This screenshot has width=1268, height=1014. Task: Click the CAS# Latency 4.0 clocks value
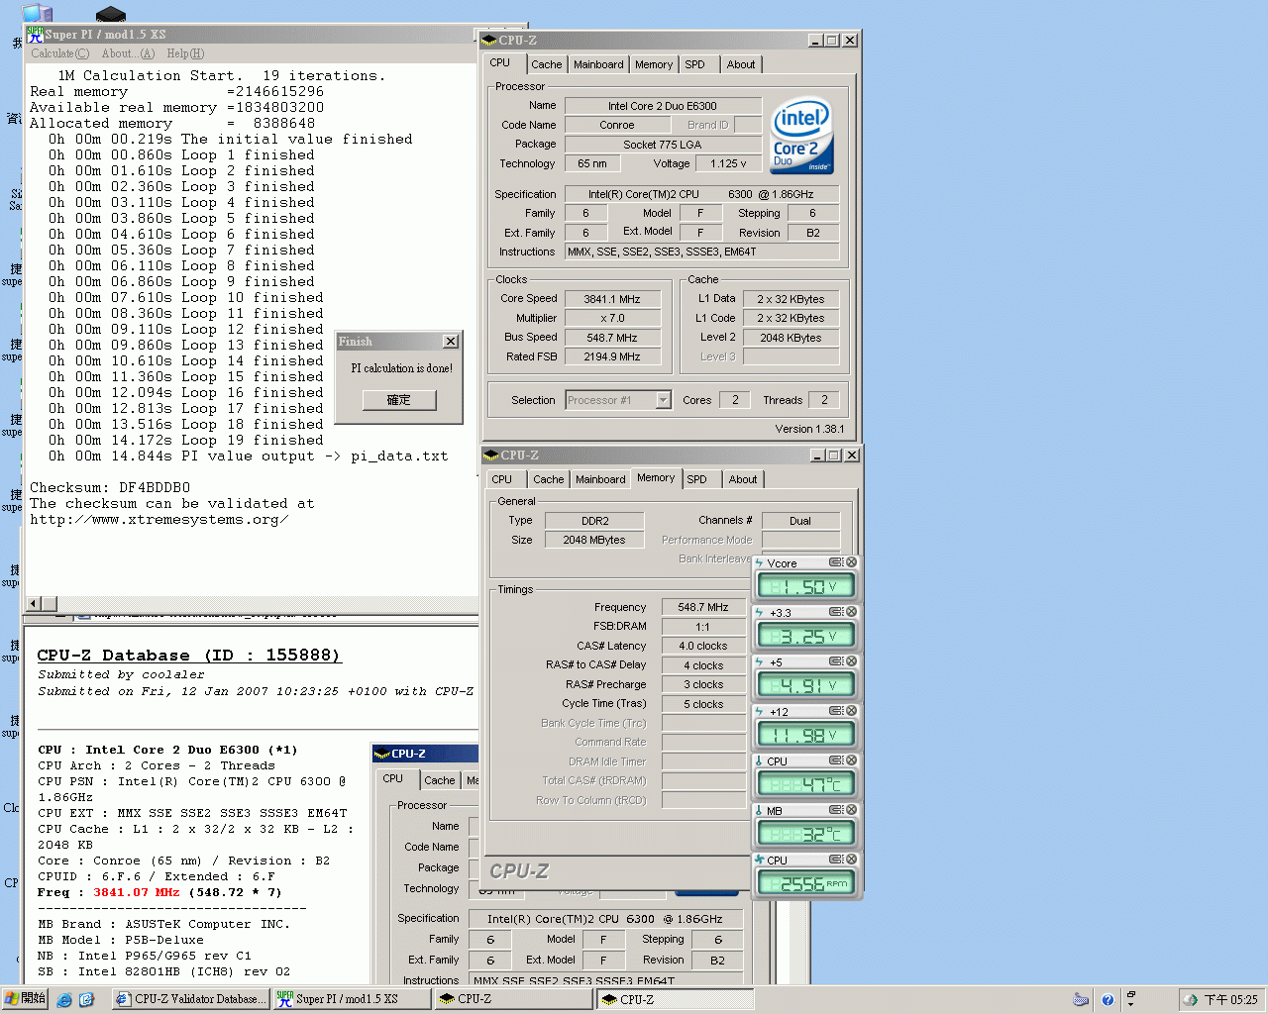pos(703,646)
